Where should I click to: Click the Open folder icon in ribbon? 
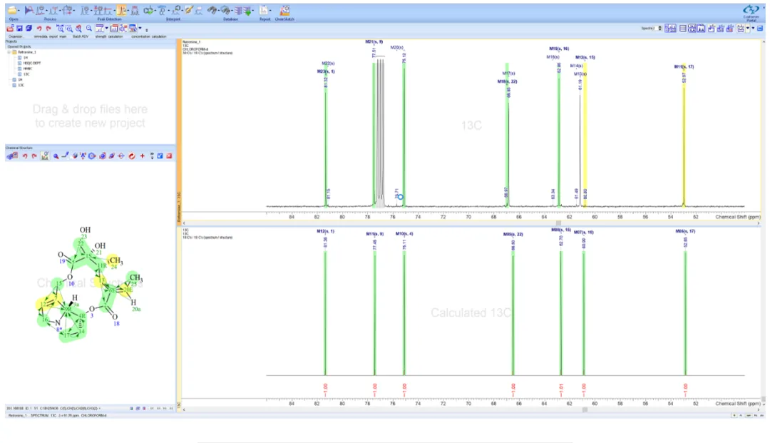click(x=11, y=10)
